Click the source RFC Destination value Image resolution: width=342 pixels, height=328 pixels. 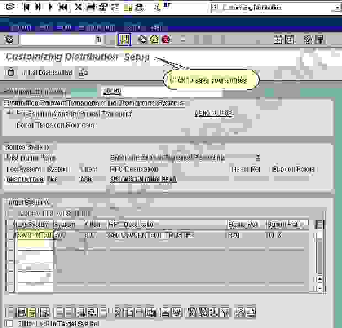143,179
